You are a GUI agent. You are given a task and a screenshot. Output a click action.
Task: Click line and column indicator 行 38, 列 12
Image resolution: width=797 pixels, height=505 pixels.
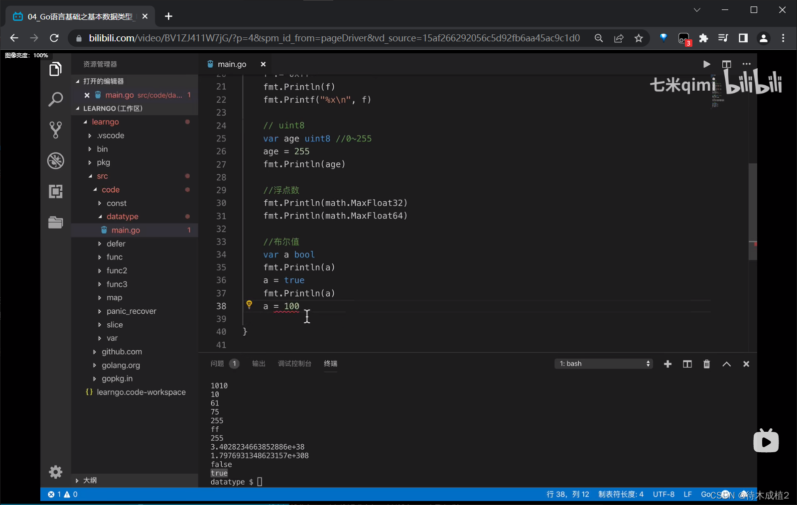(x=567, y=495)
